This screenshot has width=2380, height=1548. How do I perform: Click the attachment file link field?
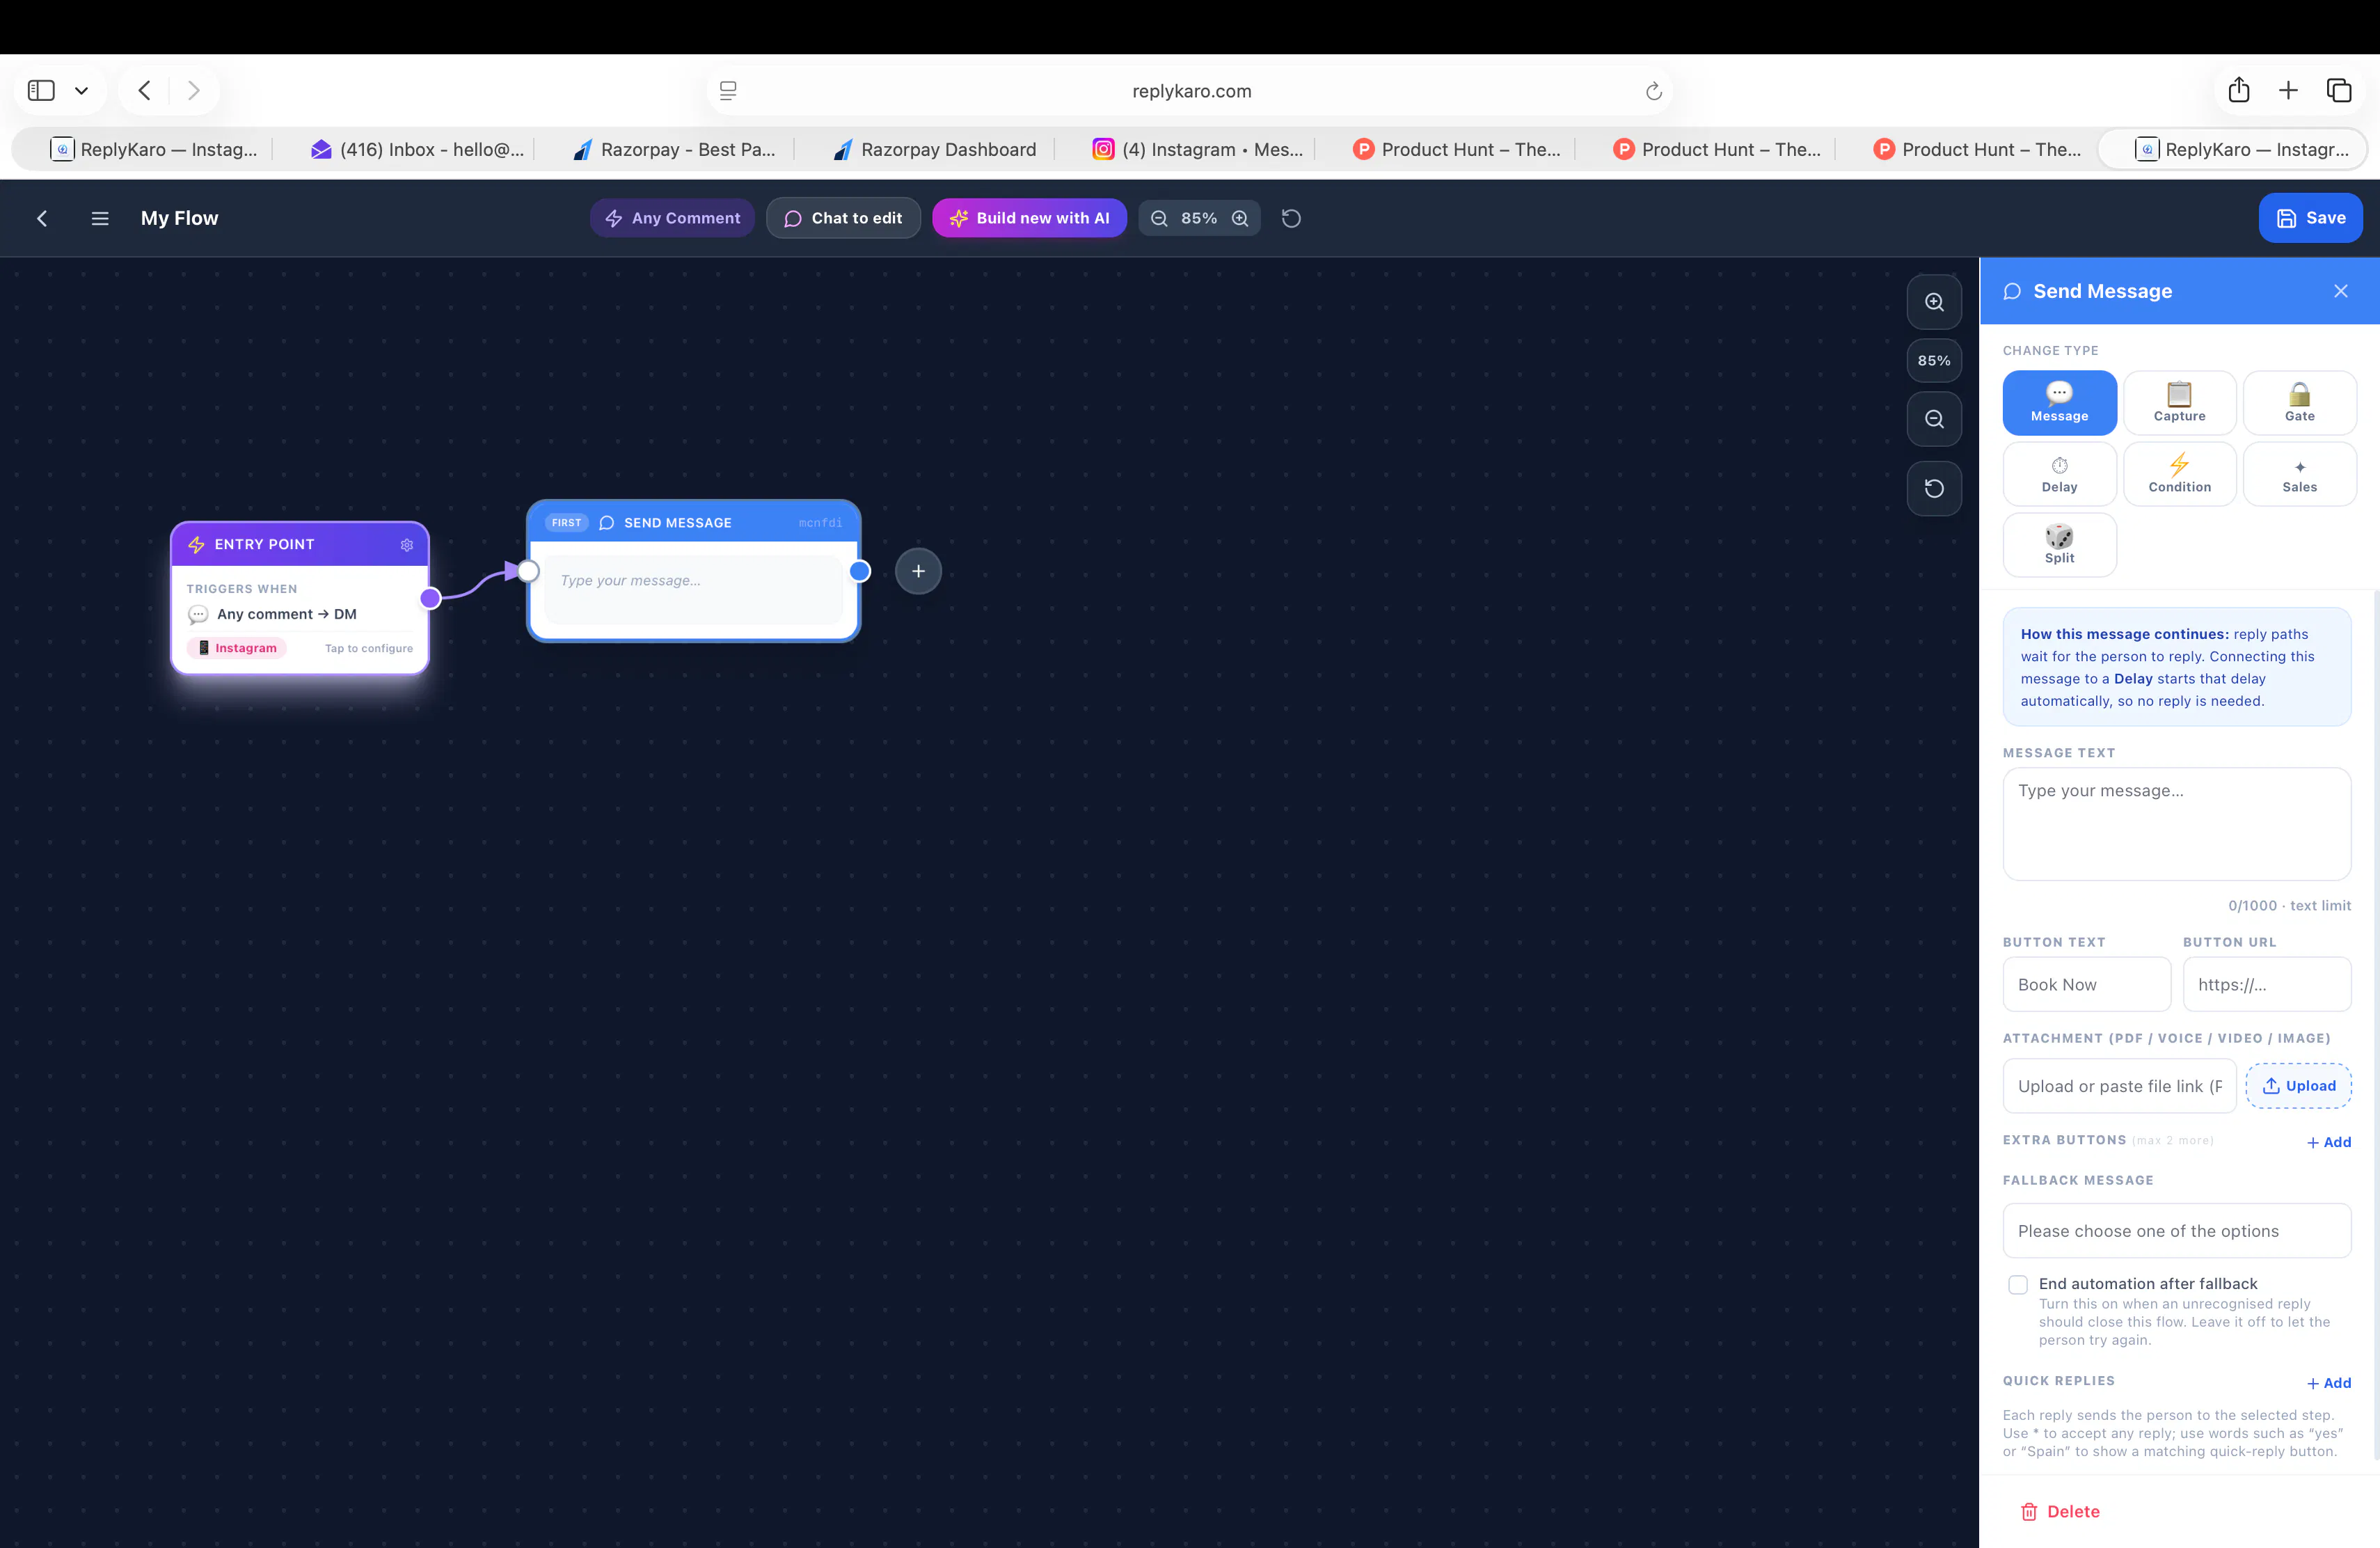2119,1086
